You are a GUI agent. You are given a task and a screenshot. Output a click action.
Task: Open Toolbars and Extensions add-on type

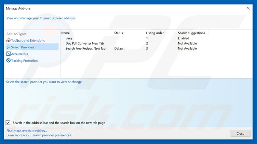pyautogui.click(x=28, y=40)
